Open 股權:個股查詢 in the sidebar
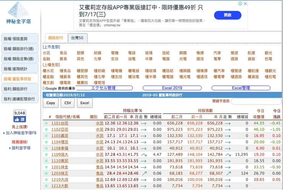 click(20, 39)
